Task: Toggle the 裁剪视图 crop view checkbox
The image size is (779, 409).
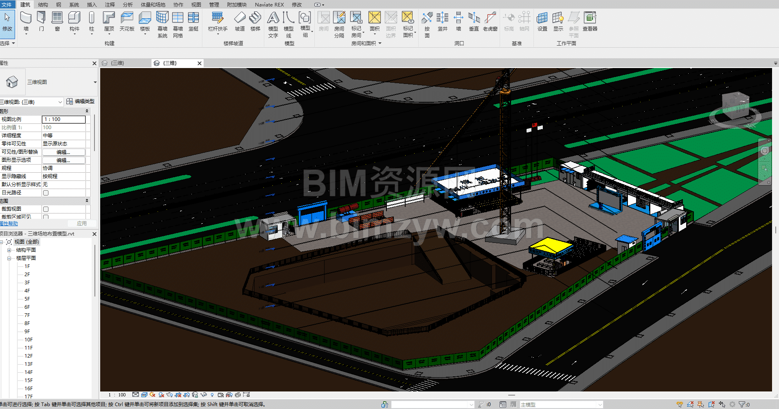Action: (46, 209)
